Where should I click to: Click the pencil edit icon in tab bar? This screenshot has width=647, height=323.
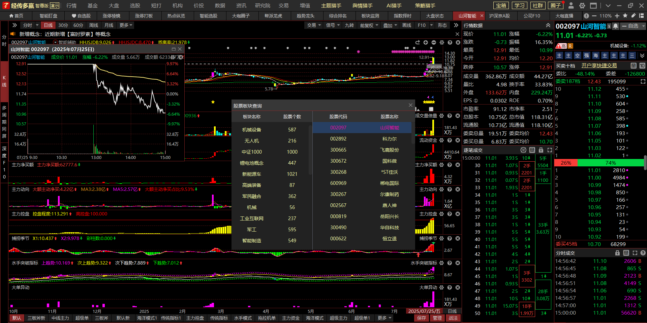point(634,15)
